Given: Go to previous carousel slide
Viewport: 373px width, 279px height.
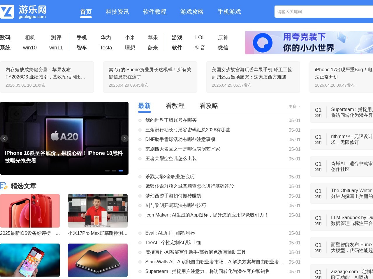Looking at the screenshot, I should [4, 138].
